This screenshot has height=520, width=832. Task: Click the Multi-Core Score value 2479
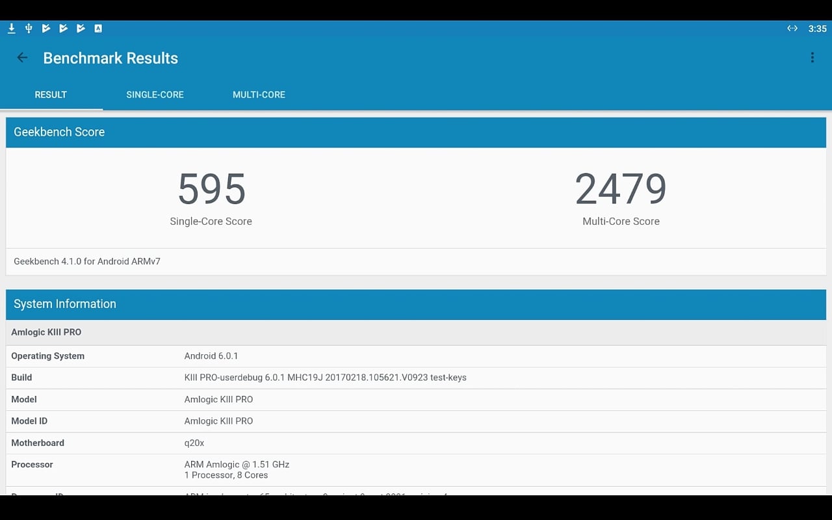620,190
